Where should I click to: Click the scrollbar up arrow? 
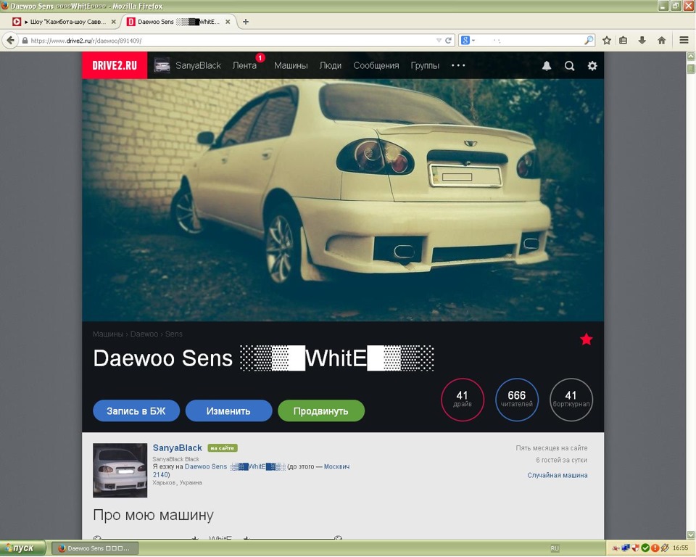pos(691,56)
